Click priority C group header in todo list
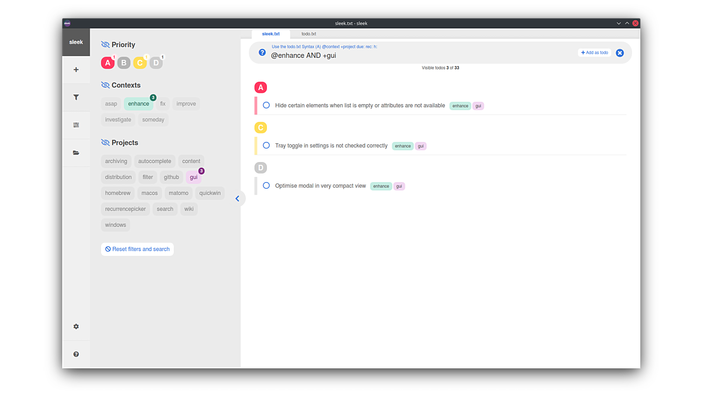Viewport: 703px width, 395px height. click(x=261, y=127)
